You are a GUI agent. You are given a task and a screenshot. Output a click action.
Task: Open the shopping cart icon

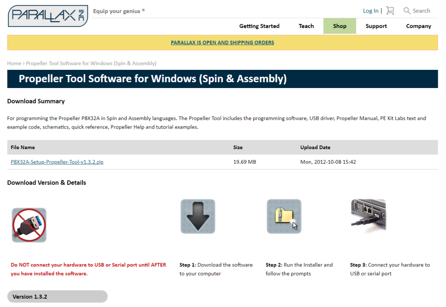tap(390, 11)
